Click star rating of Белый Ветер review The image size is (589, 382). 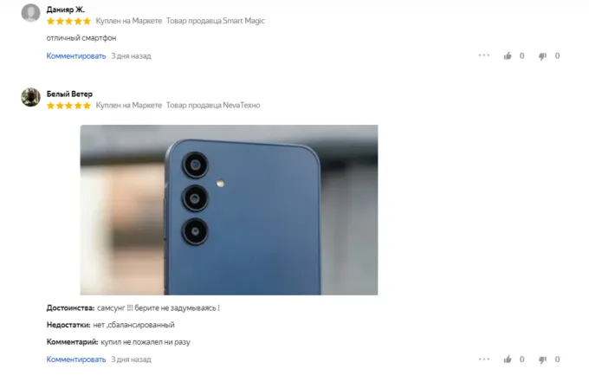point(68,106)
